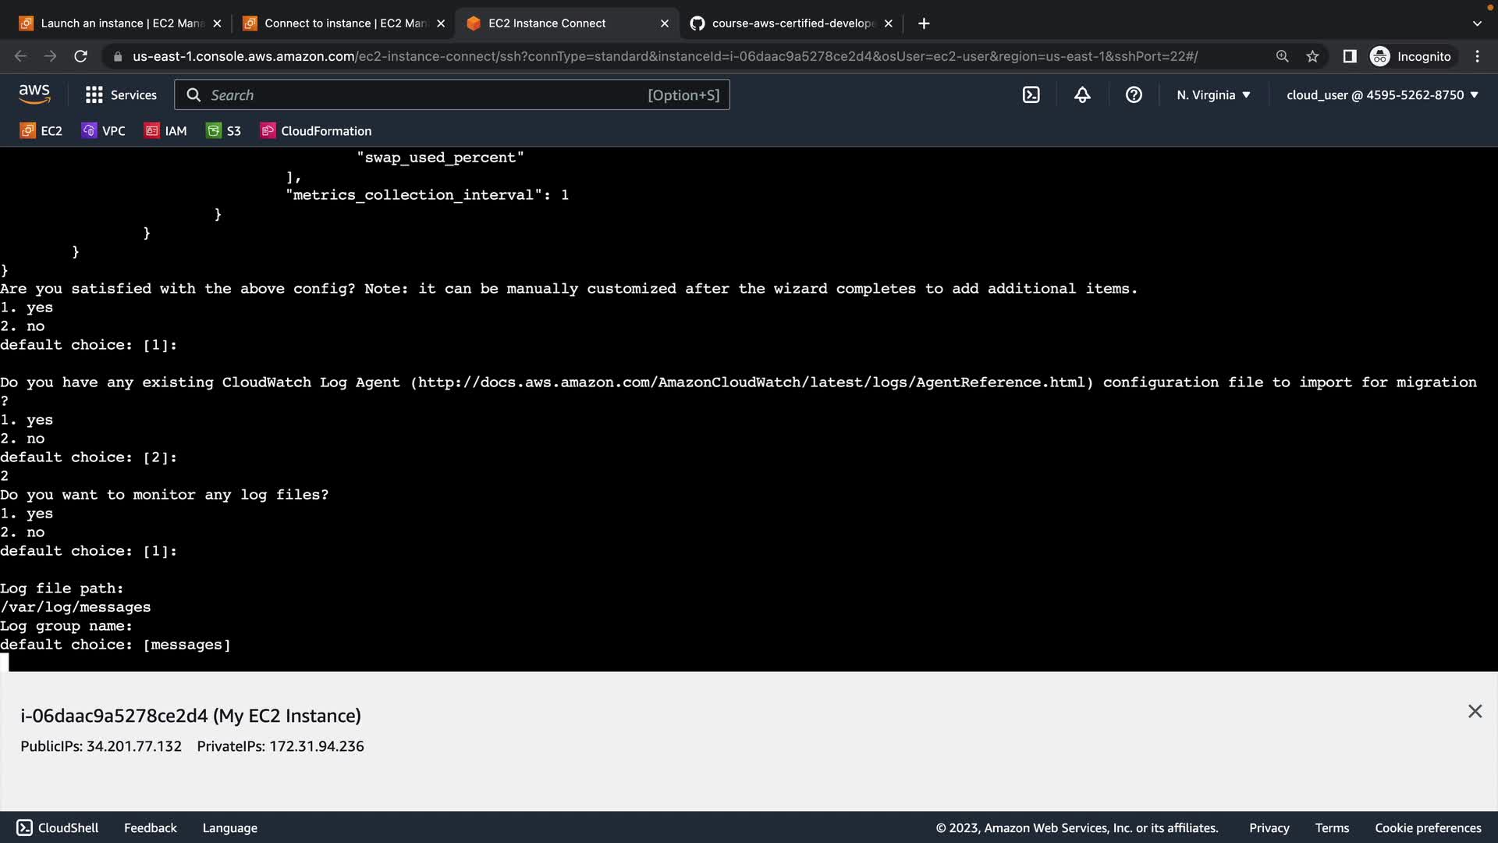This screenshot has height=843, width=1498.
Task: Go to the AWS logo home
Action: (x=34, y=94)
